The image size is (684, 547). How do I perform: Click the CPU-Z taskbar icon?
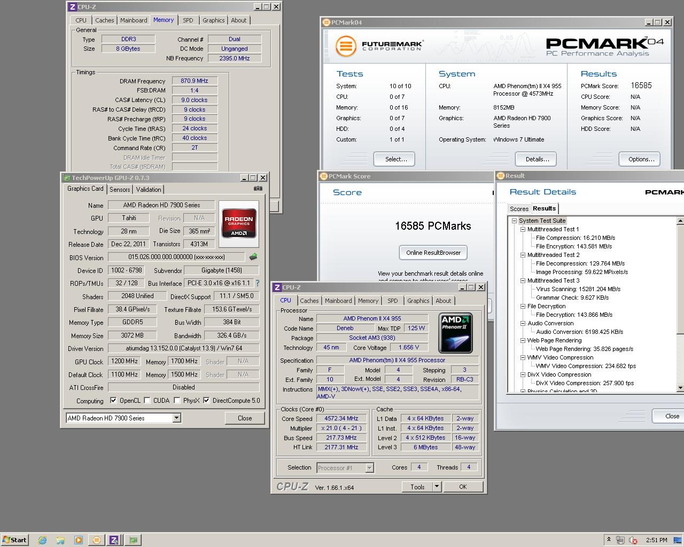click(x=114, y=540)
